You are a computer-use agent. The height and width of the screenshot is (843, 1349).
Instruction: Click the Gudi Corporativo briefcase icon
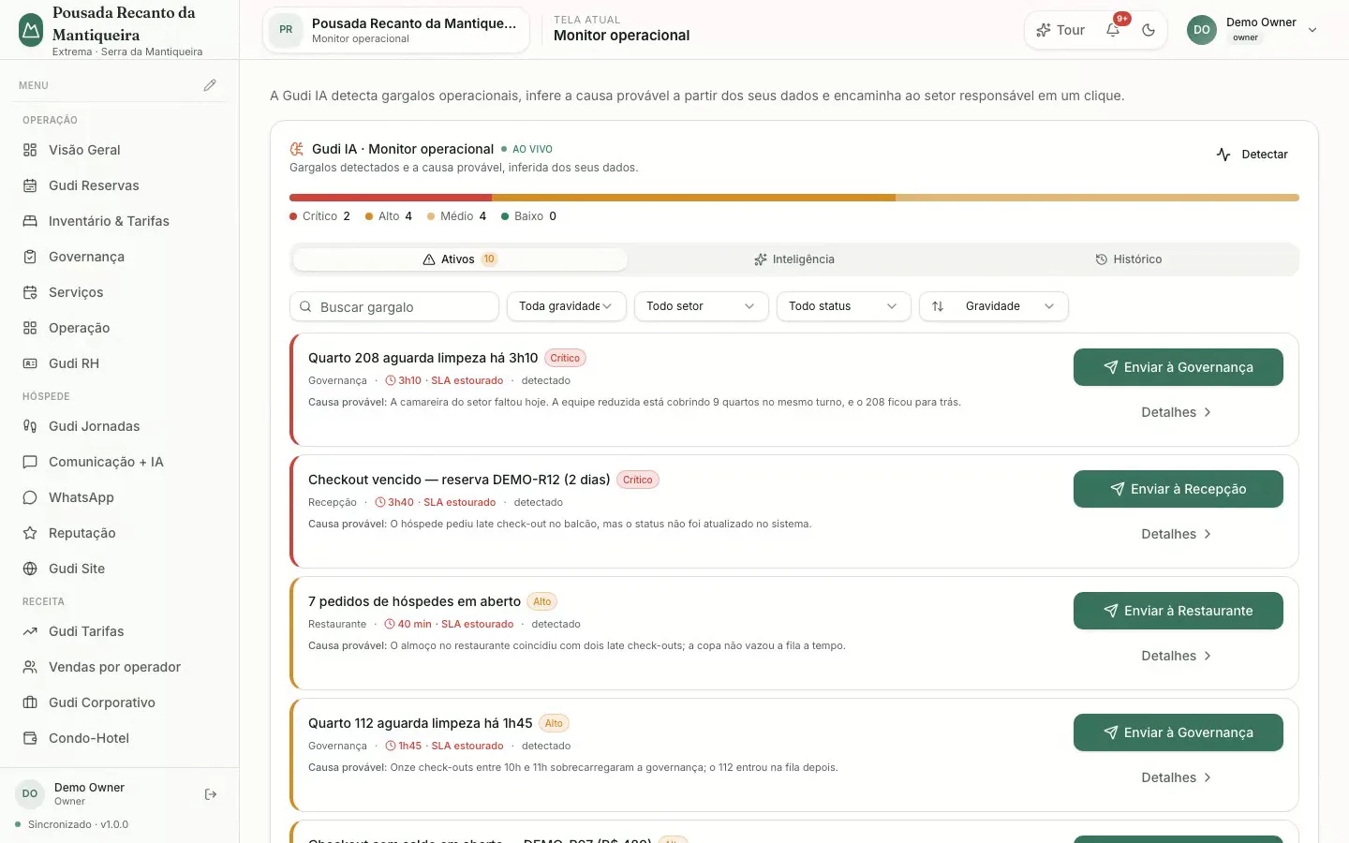point(30,702)
